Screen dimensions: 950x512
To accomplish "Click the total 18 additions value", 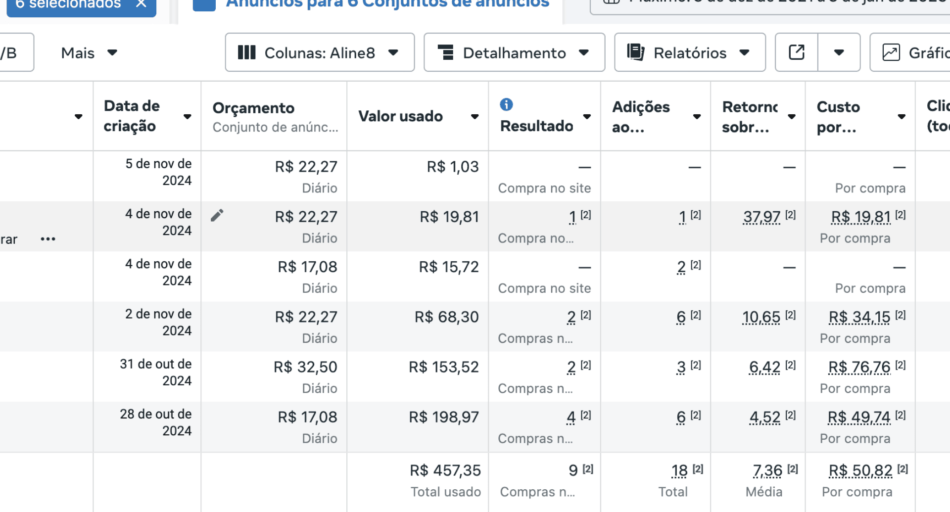I will pyautogui.click(x=679, y=470).
